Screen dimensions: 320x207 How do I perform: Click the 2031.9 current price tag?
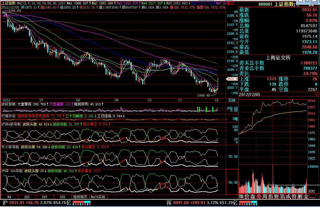tap(232, 79)
